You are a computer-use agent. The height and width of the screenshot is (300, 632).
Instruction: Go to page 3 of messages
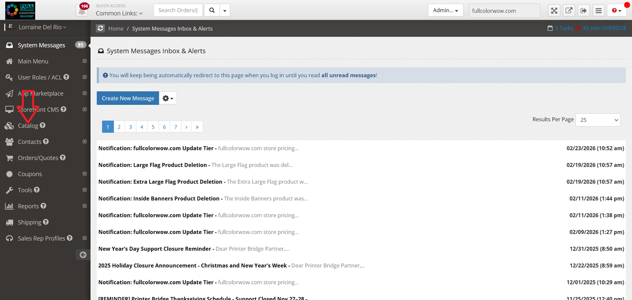[130, 127]
